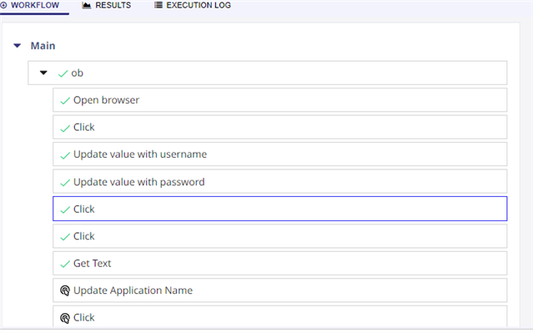Select the Open browser step
Image resolution: width=533 pixels, height=333 pixels.
point(279,100)
